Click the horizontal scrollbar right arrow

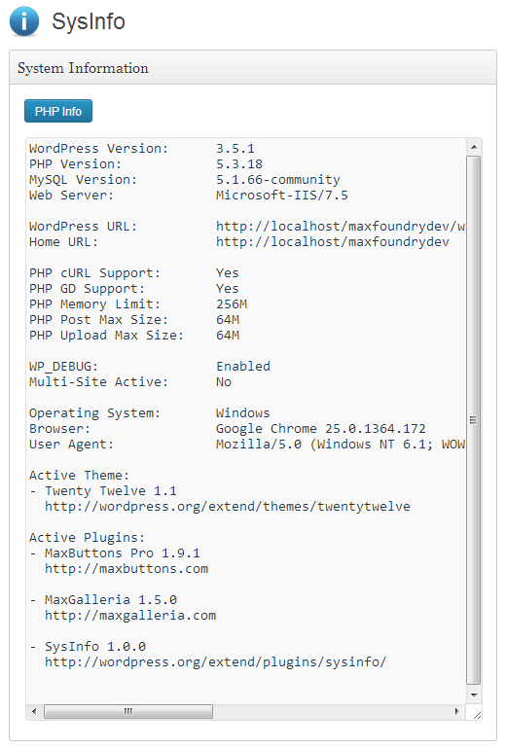coord(457,711)
